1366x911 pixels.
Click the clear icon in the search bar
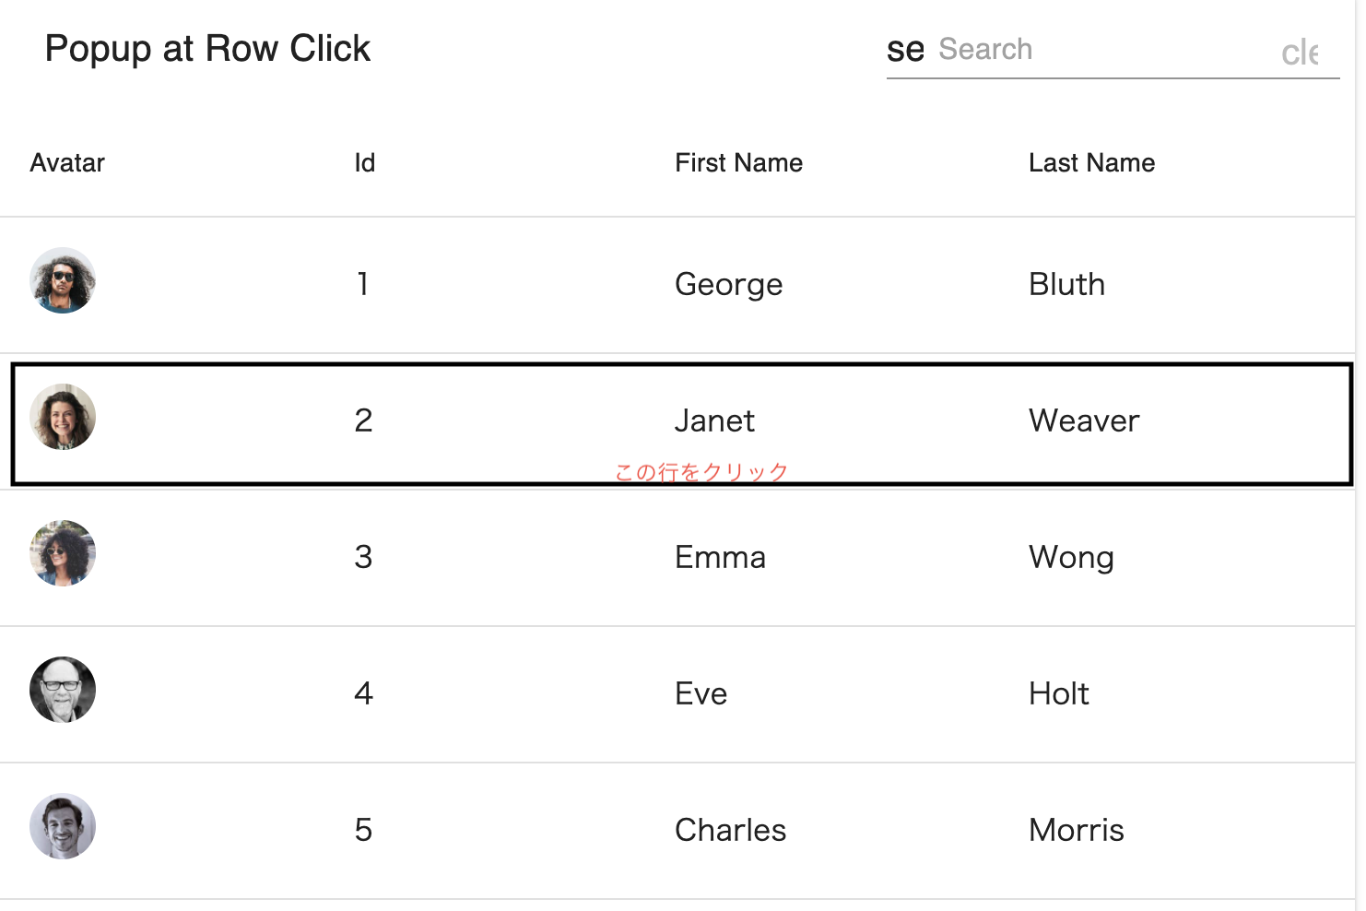click(x=1300, y=53)
